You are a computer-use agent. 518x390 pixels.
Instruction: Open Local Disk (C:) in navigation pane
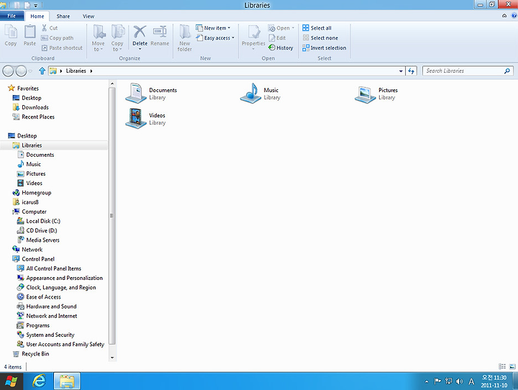click(43, 221)
